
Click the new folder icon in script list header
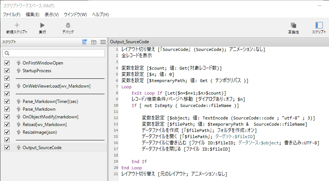click(x=94, y=42)
